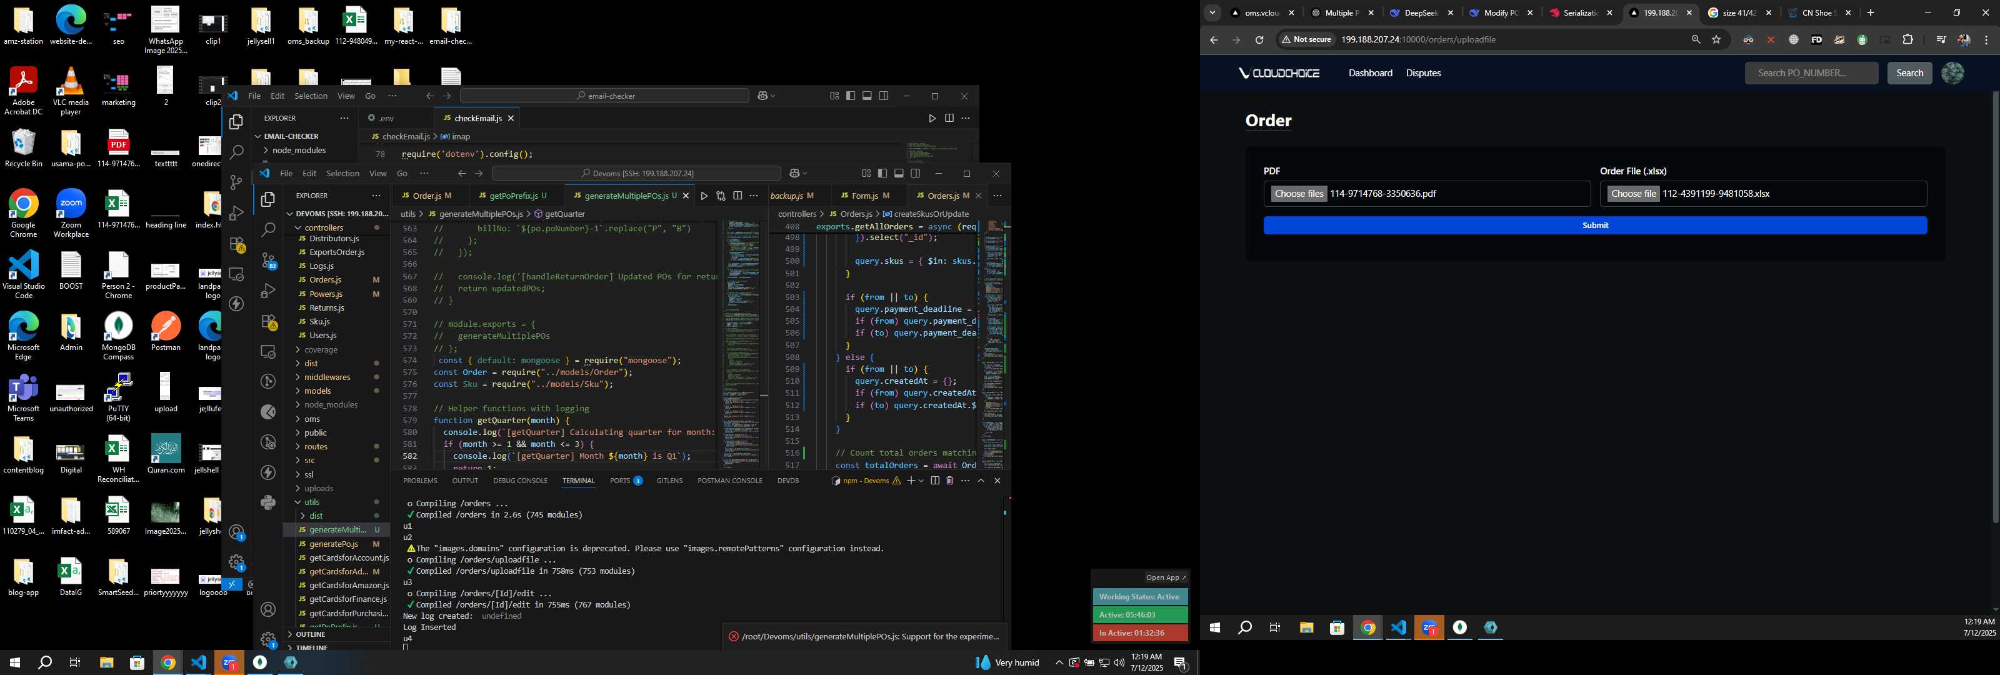
Task: Click Chrome zoom magnifier icon in address bar
Action: tap(1696, 39)
